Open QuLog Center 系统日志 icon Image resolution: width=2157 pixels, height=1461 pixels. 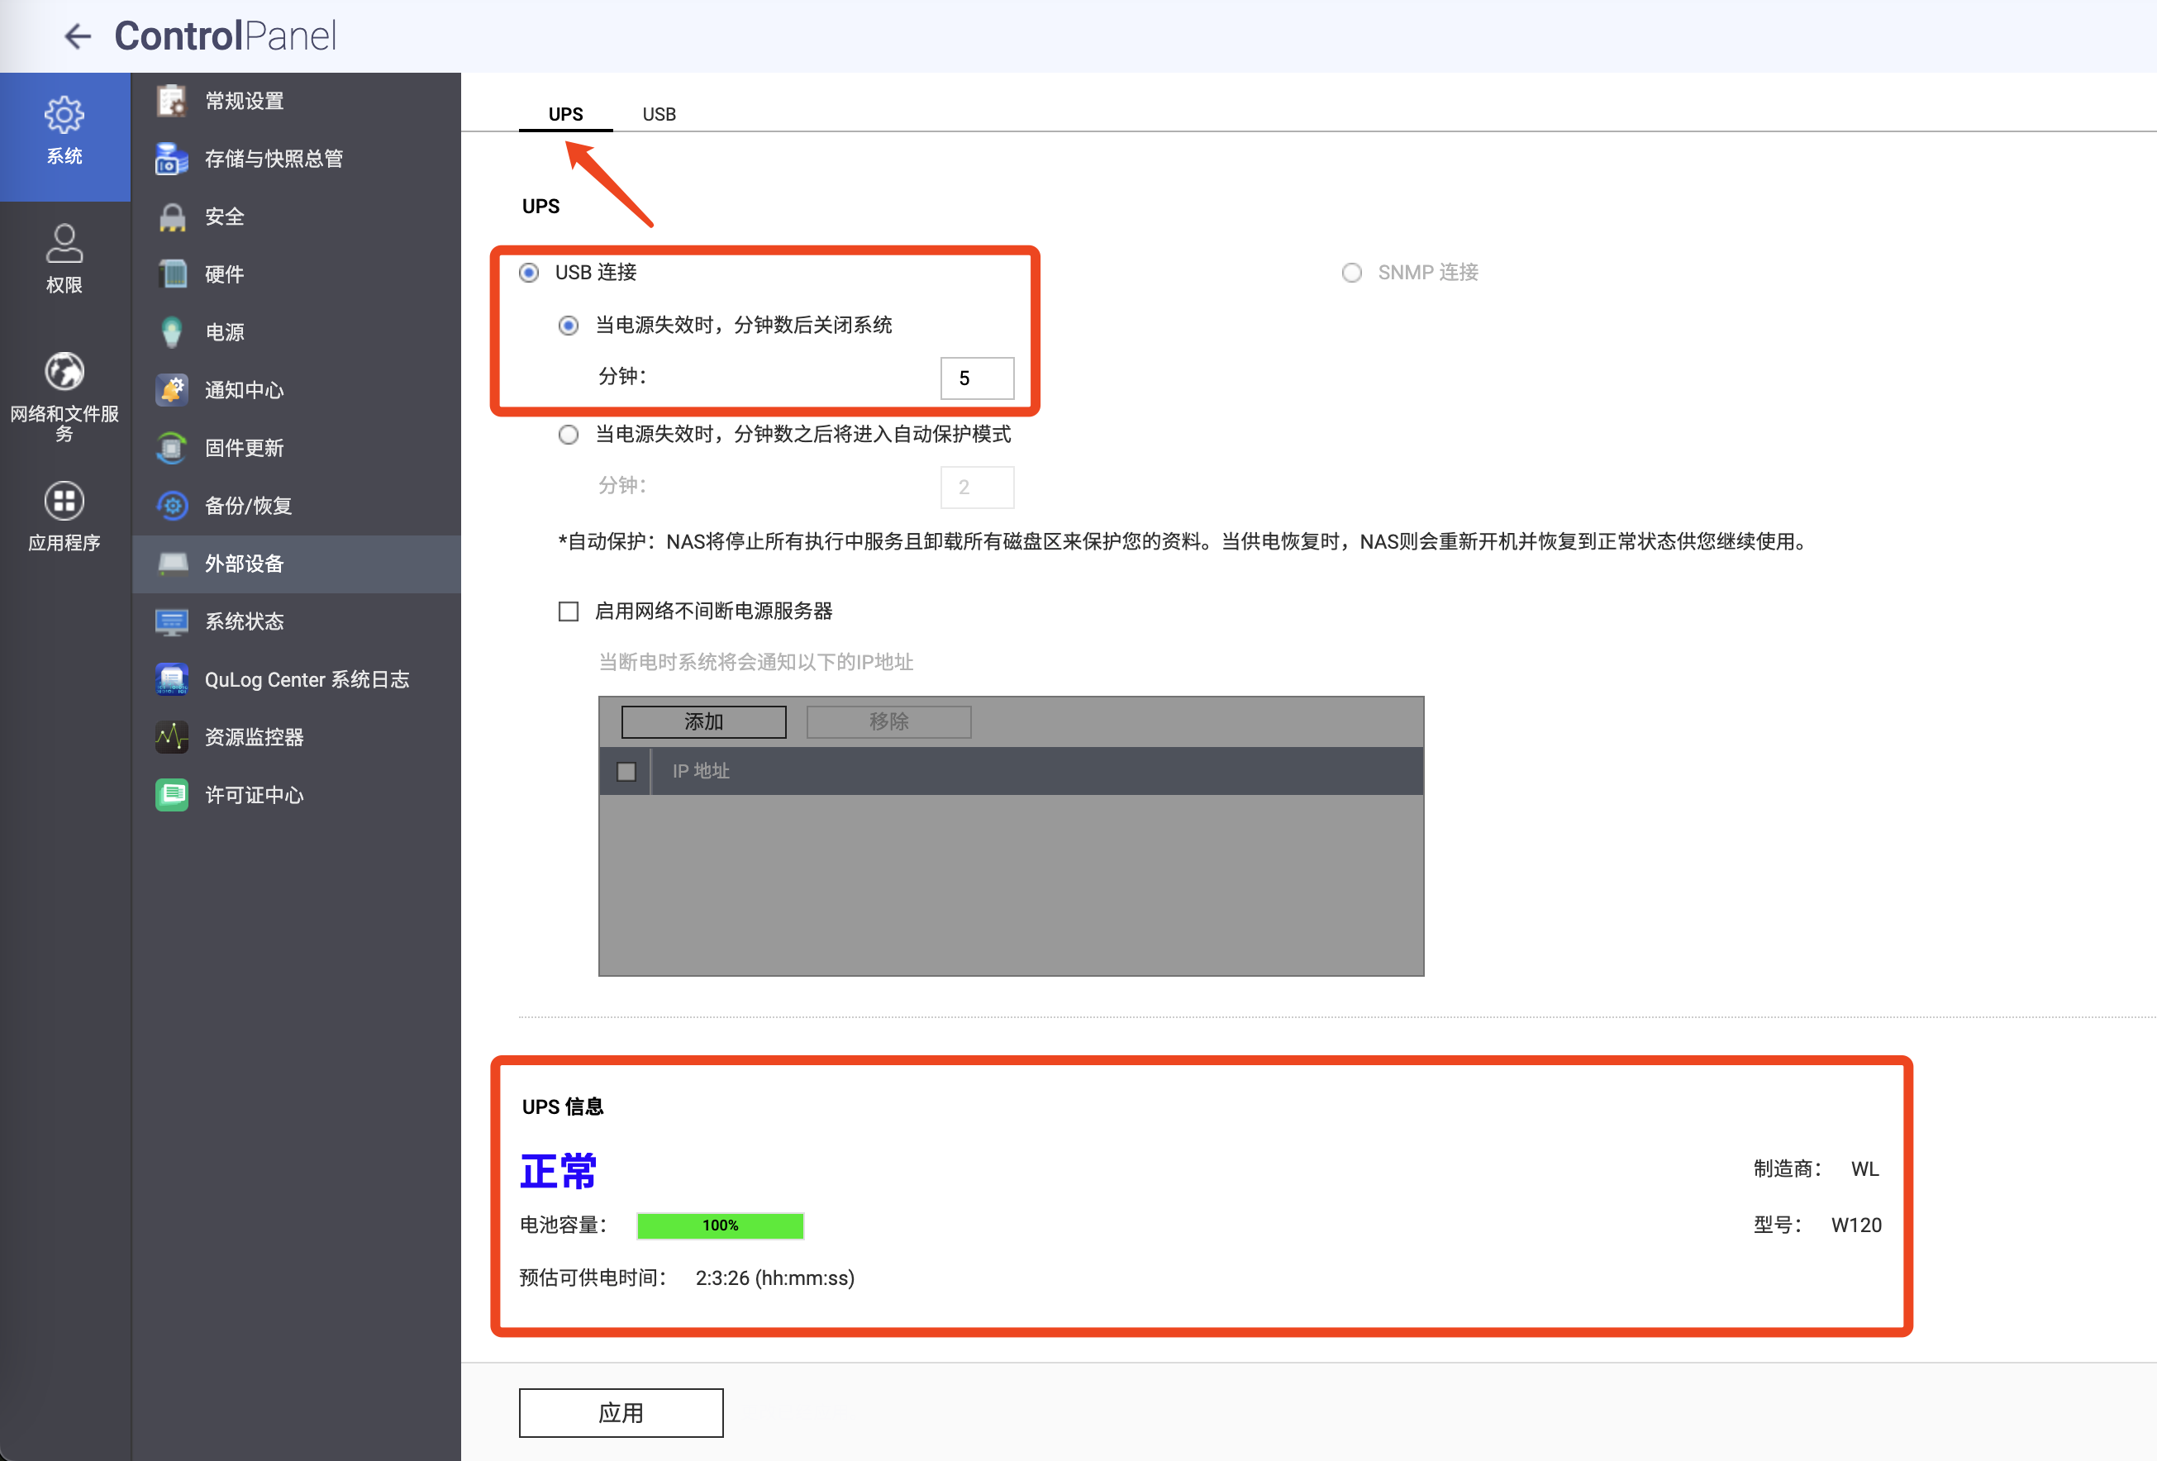[172, 679]
